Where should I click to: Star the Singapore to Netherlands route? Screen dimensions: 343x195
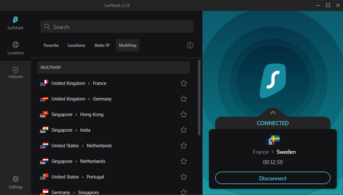coord(184,161)
